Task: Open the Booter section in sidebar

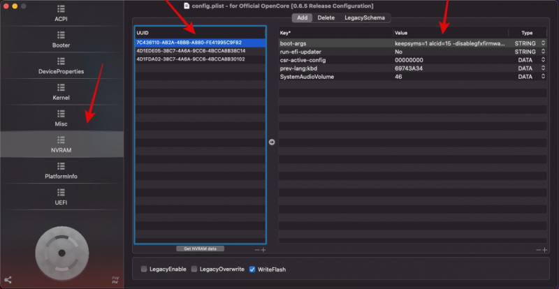Action: click(61, 40)
